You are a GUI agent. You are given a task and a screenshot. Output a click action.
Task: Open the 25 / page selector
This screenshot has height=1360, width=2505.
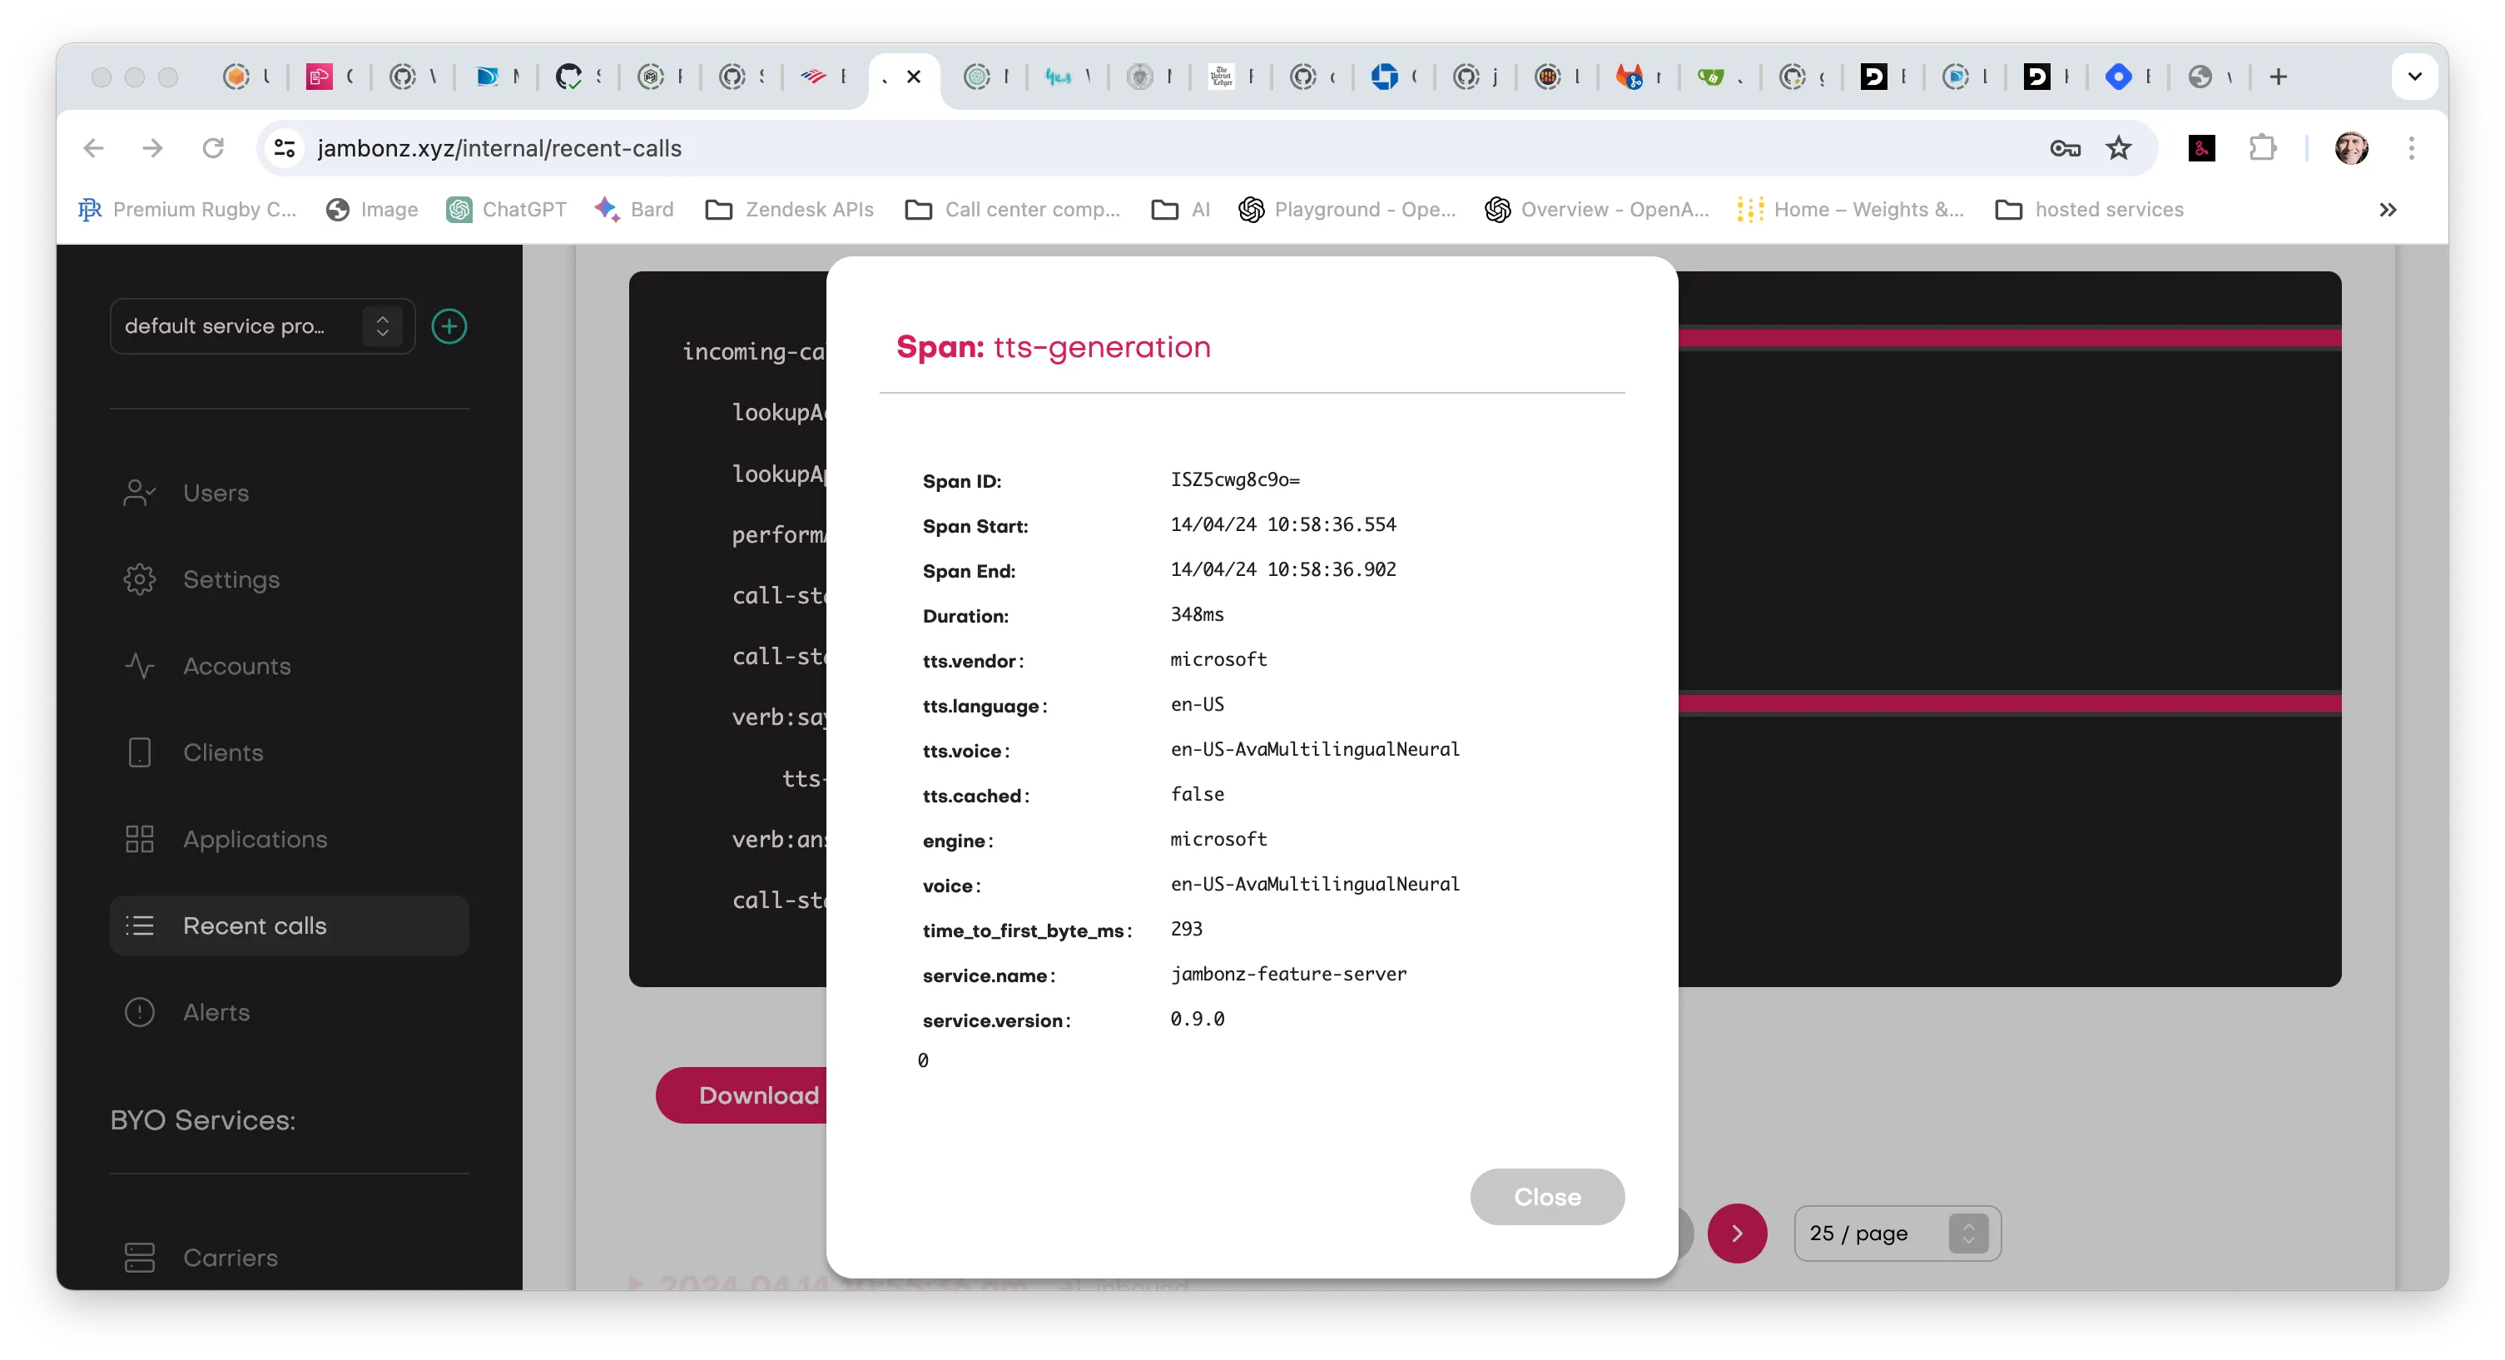[x=1897, y=1233]
